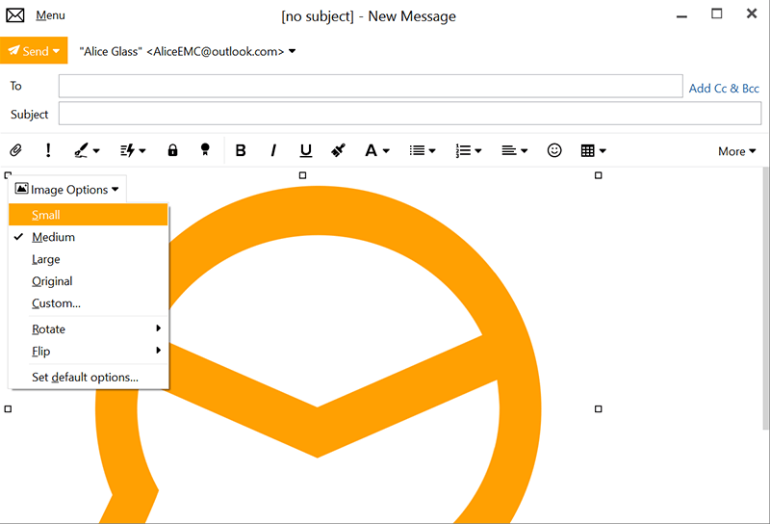The width and height of the screenshot is (770, 524).
Task: Select Small image size
Action: pyautogui.click(x=89, y=215)
